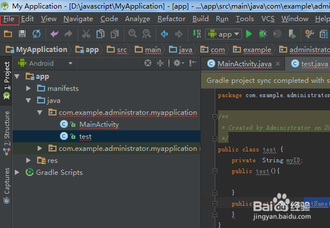Click the Synchronize refresh icon

pyautogui.click(x=37, y=34)
